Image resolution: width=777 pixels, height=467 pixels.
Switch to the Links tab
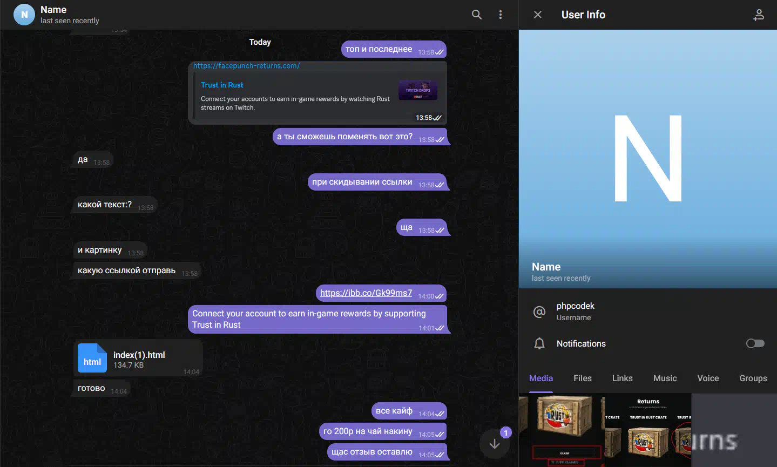click(x=623, y=378)
